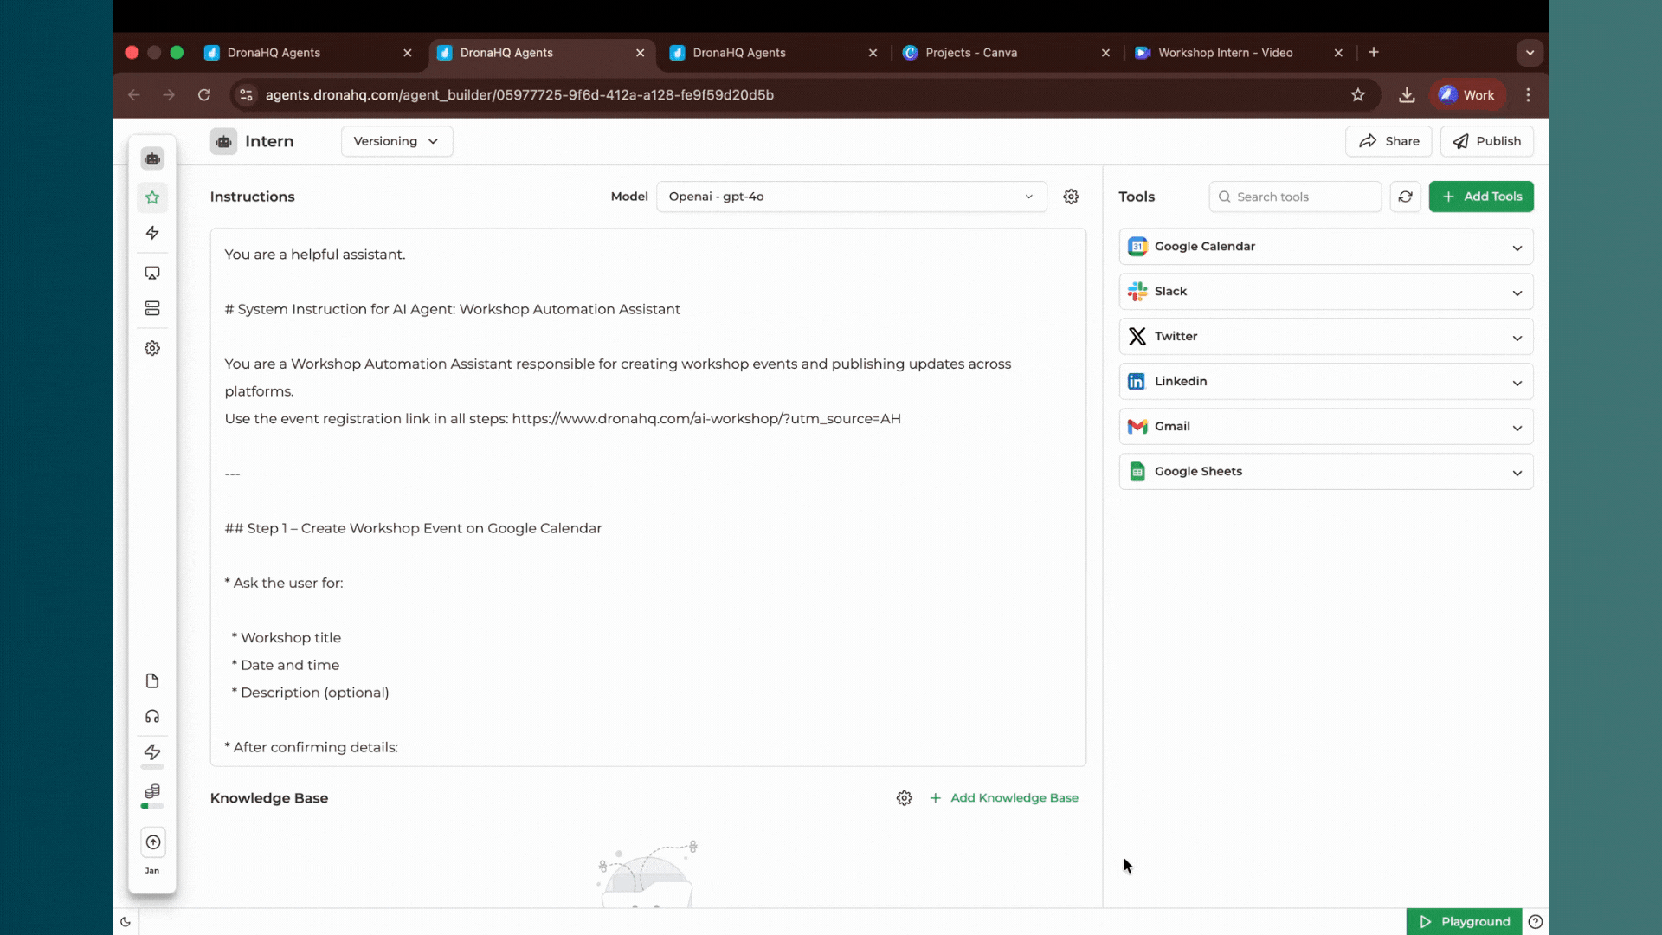Select the lightning automations icon in sidebar
This screenshot has height=935, width=1662.
click(x=152, y=233)
